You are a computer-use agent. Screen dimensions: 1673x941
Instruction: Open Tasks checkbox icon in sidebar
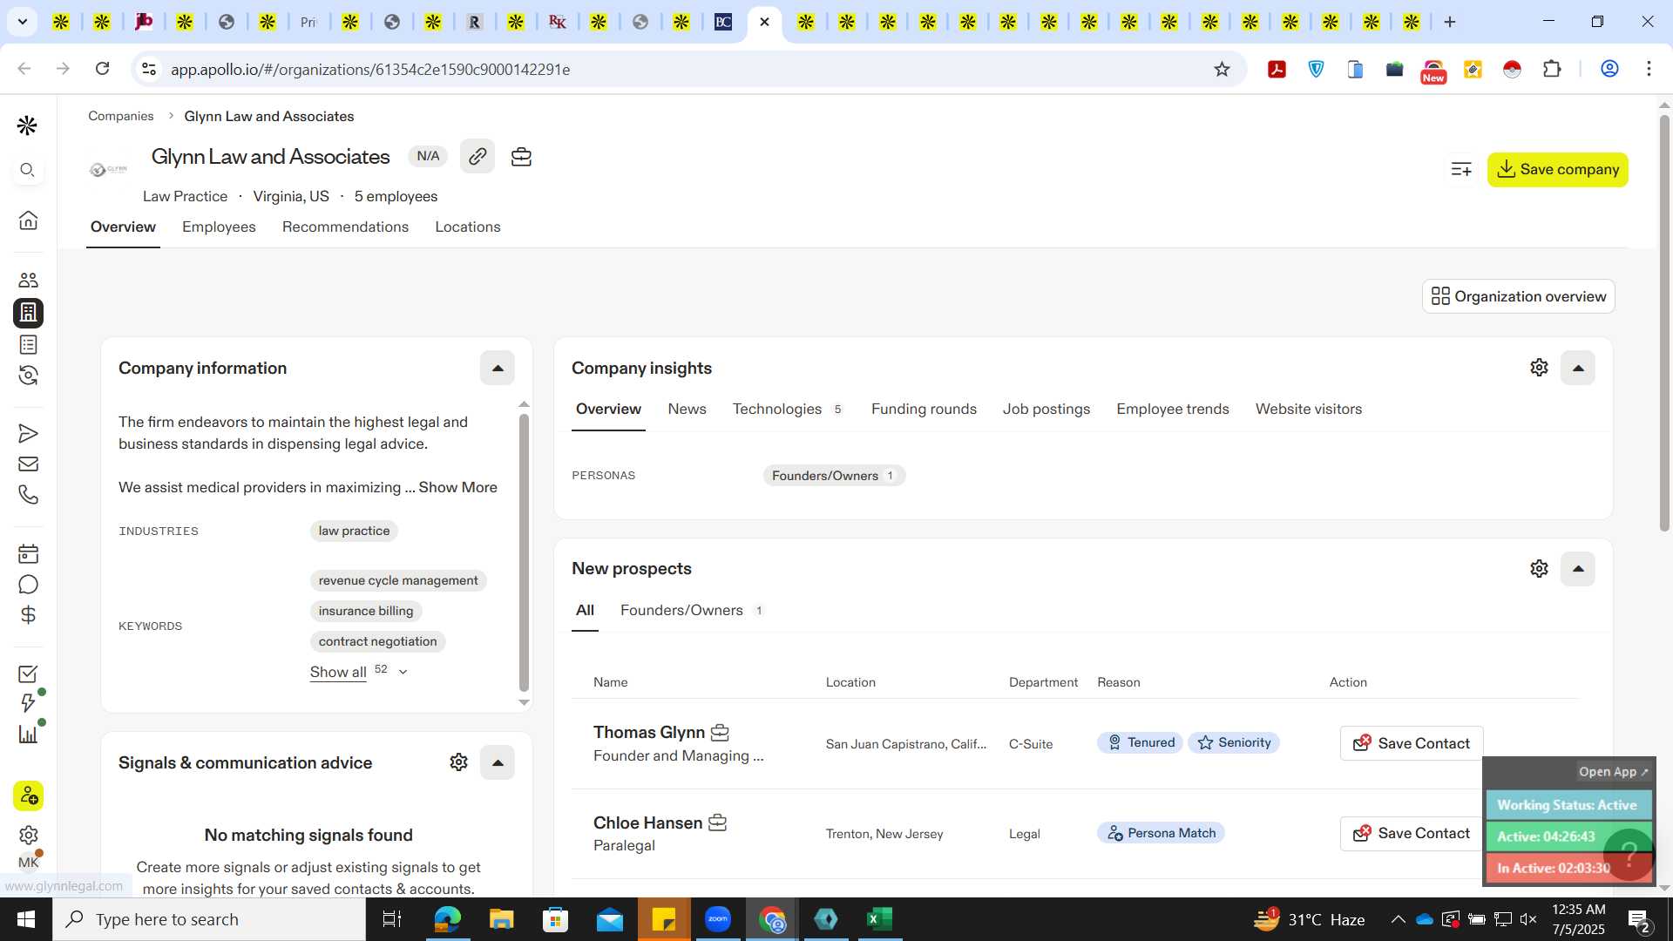28,674
